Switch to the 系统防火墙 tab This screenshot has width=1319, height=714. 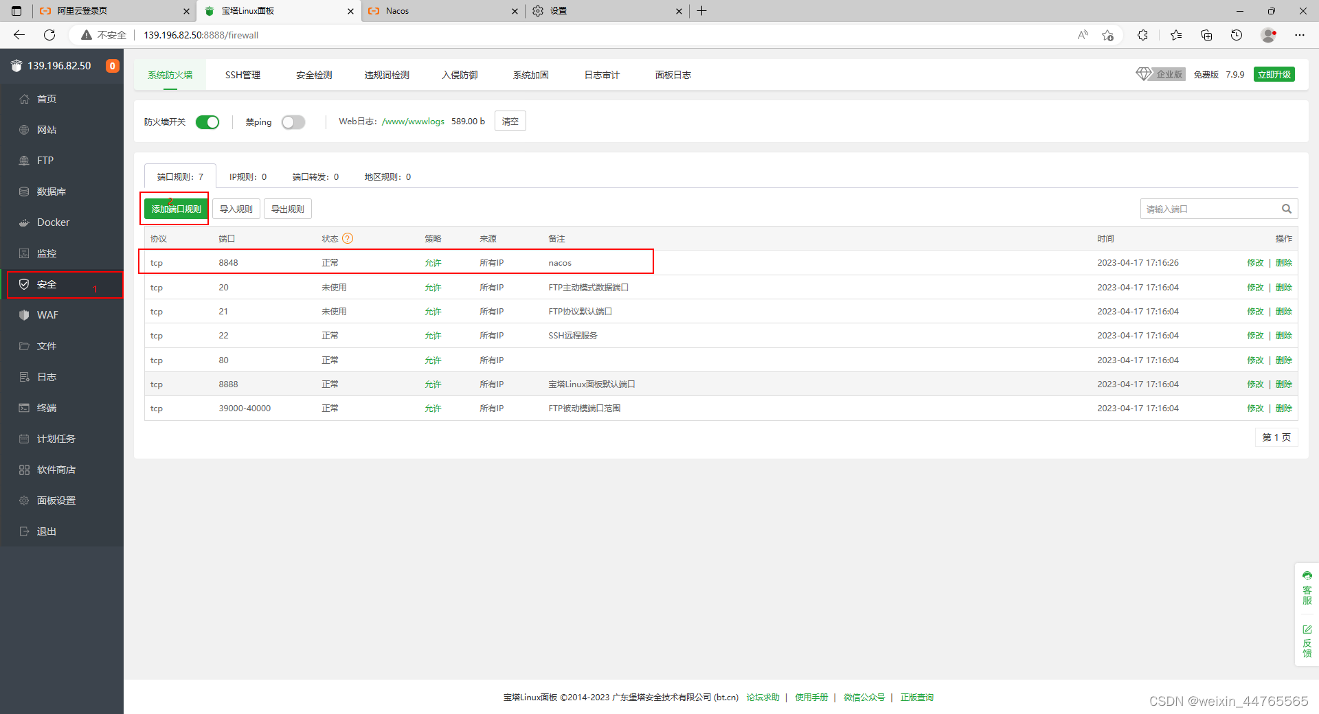point(170,75)
